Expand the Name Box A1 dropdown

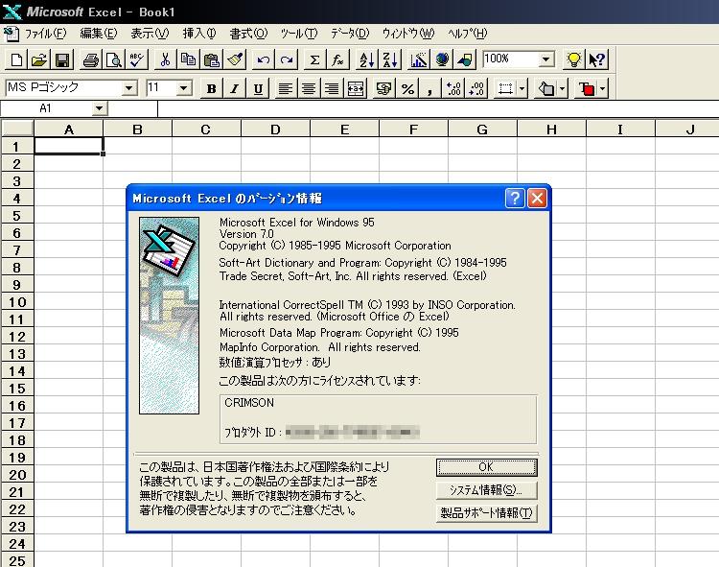coord(99,108)
